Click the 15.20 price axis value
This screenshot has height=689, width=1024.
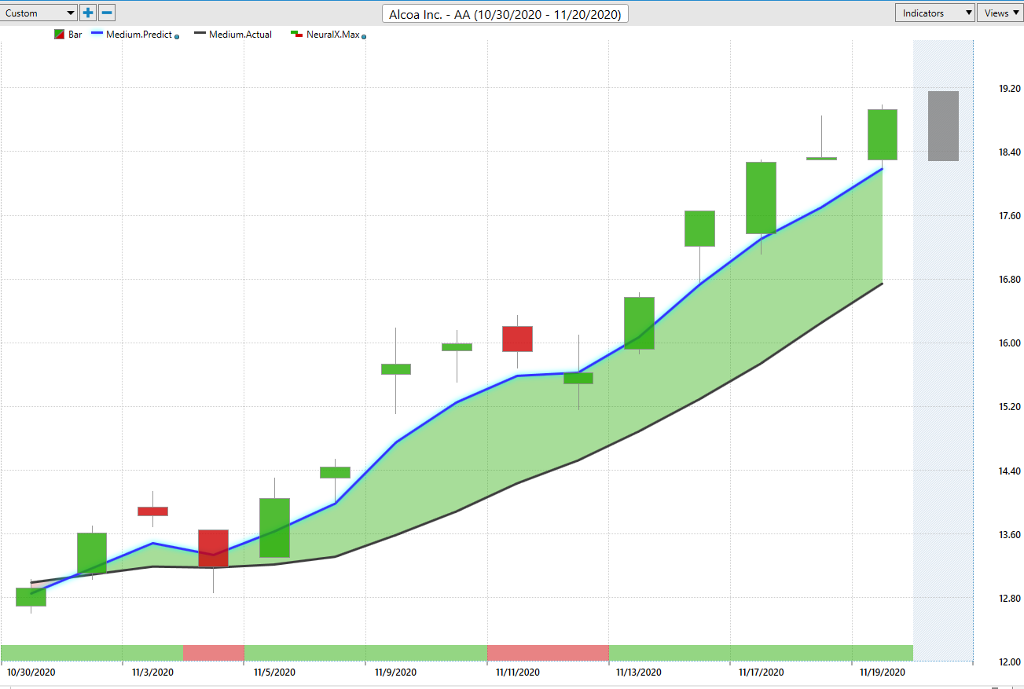pos(1009,407)
